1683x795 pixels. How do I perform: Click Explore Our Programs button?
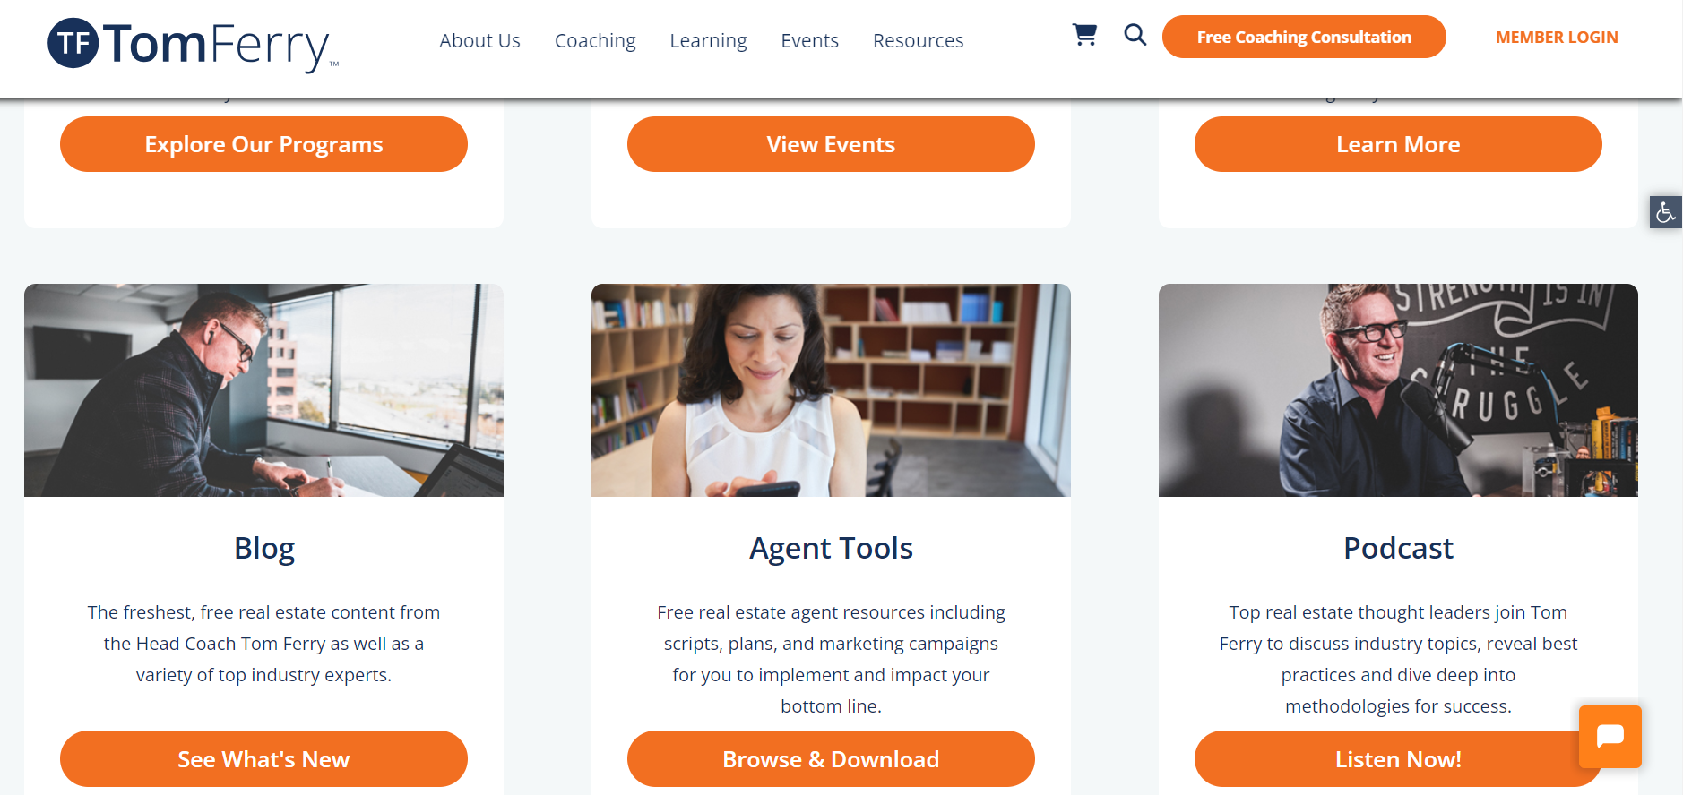click(263, 144)
